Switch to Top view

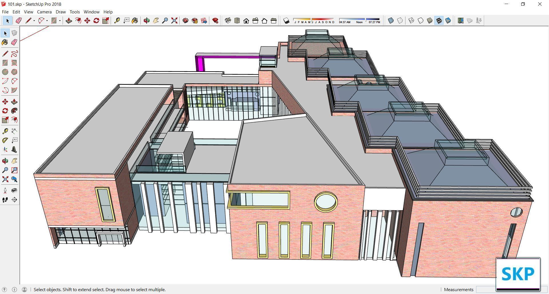(x=237, y=21)
